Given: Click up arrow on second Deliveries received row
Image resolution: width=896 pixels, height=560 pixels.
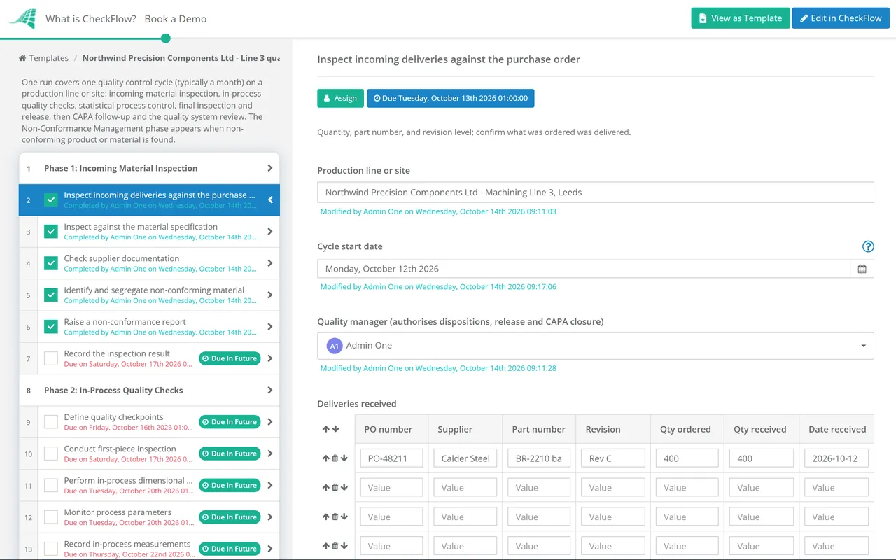Looking at the screenshot, I should click(x=325, y=488).
